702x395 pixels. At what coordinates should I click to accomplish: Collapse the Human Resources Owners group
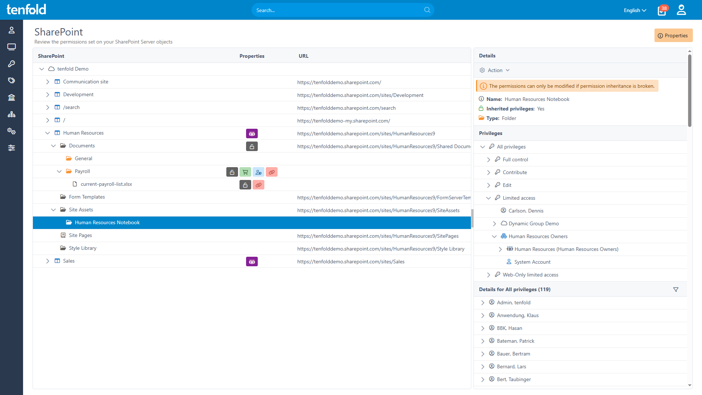pos(494,236)
